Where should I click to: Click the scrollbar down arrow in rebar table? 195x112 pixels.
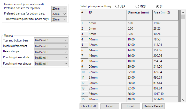(183, 100)
